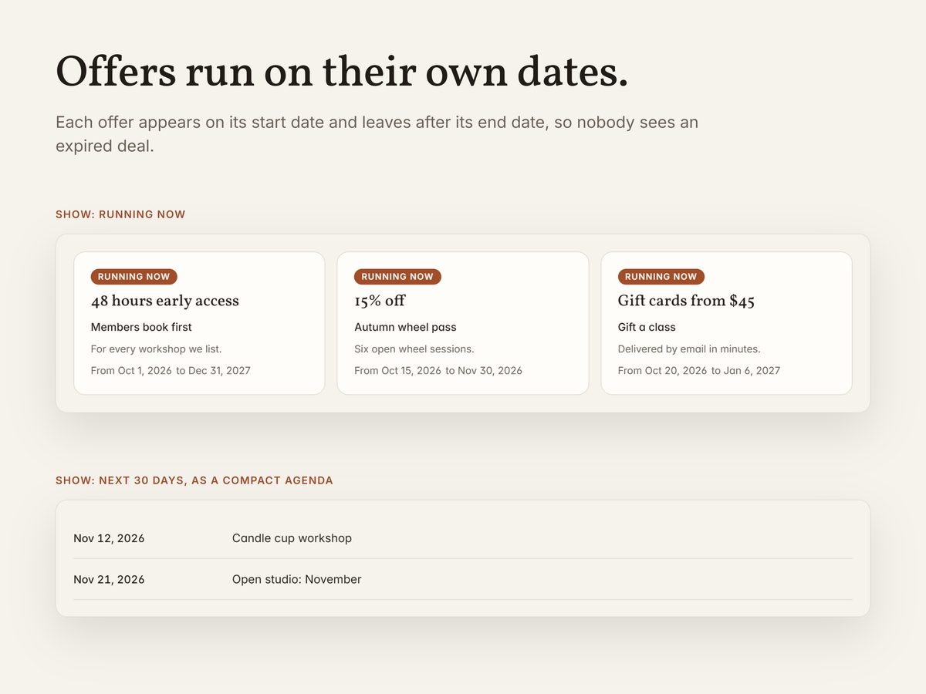Click the "SHOW: NEXT 30 DAYS, AS A COMPACT AGENDA" label
The height and width of the screenshot is (694, 926).
pos(194,480)
